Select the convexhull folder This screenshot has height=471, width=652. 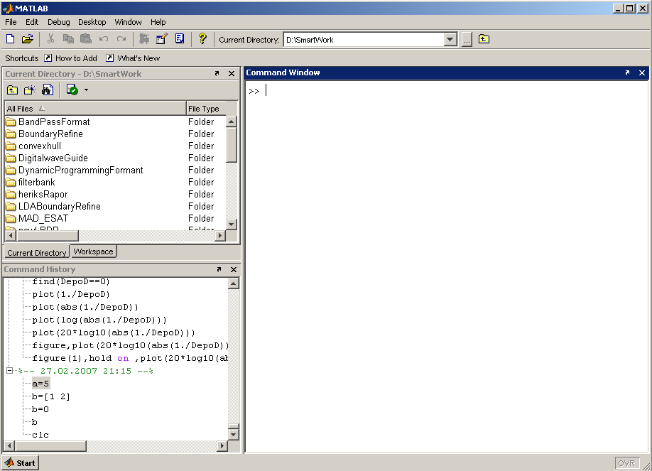(x=40, y=146)
